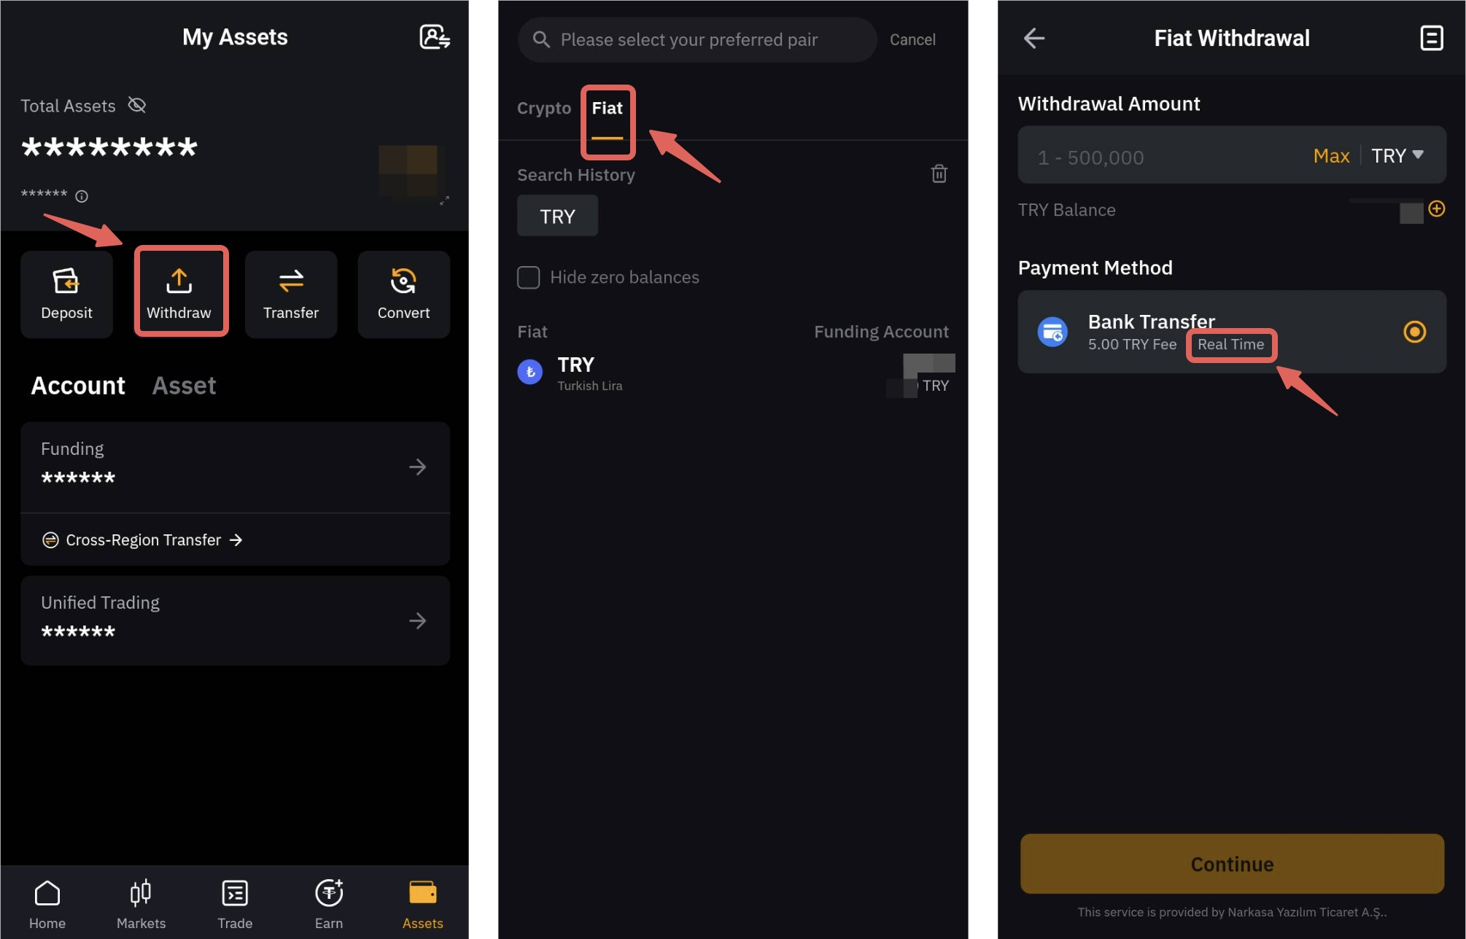Open the account switch icon in My Assets
The height and width of the screenshot is (939, 1466).
pos(435,36)
